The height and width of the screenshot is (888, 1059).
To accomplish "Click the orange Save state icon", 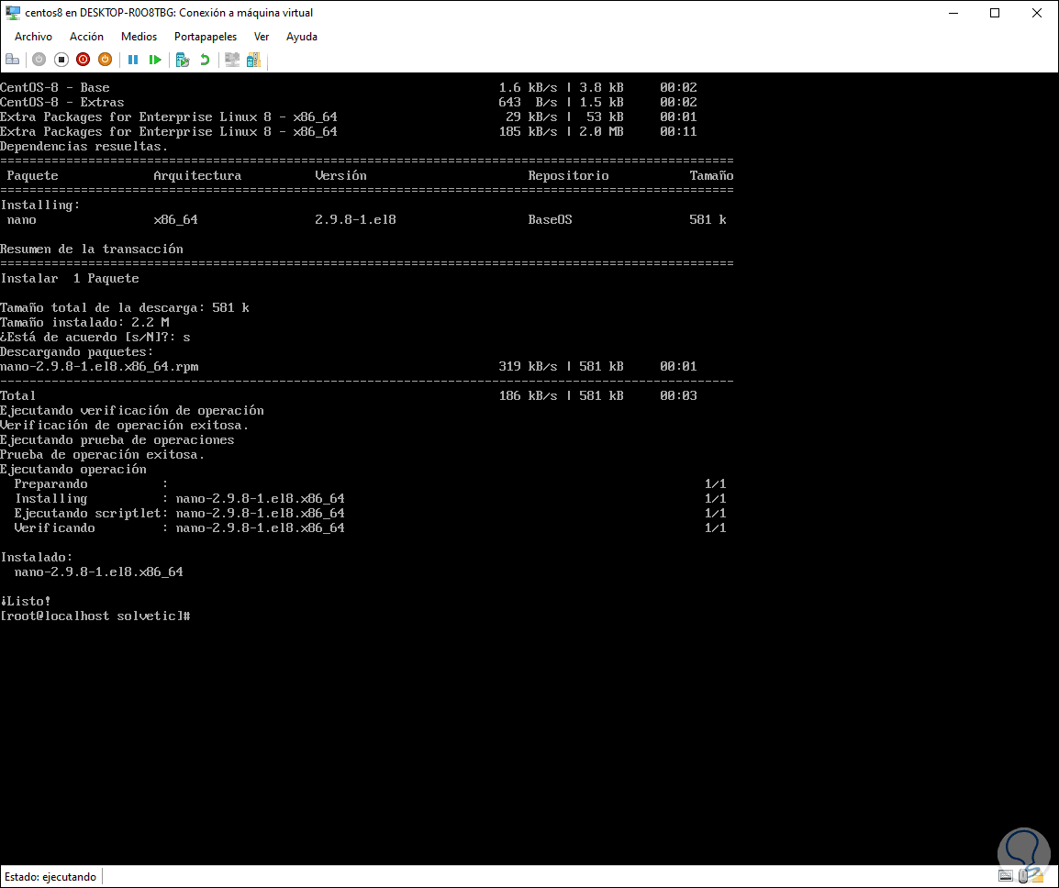I will click(105, 60).
